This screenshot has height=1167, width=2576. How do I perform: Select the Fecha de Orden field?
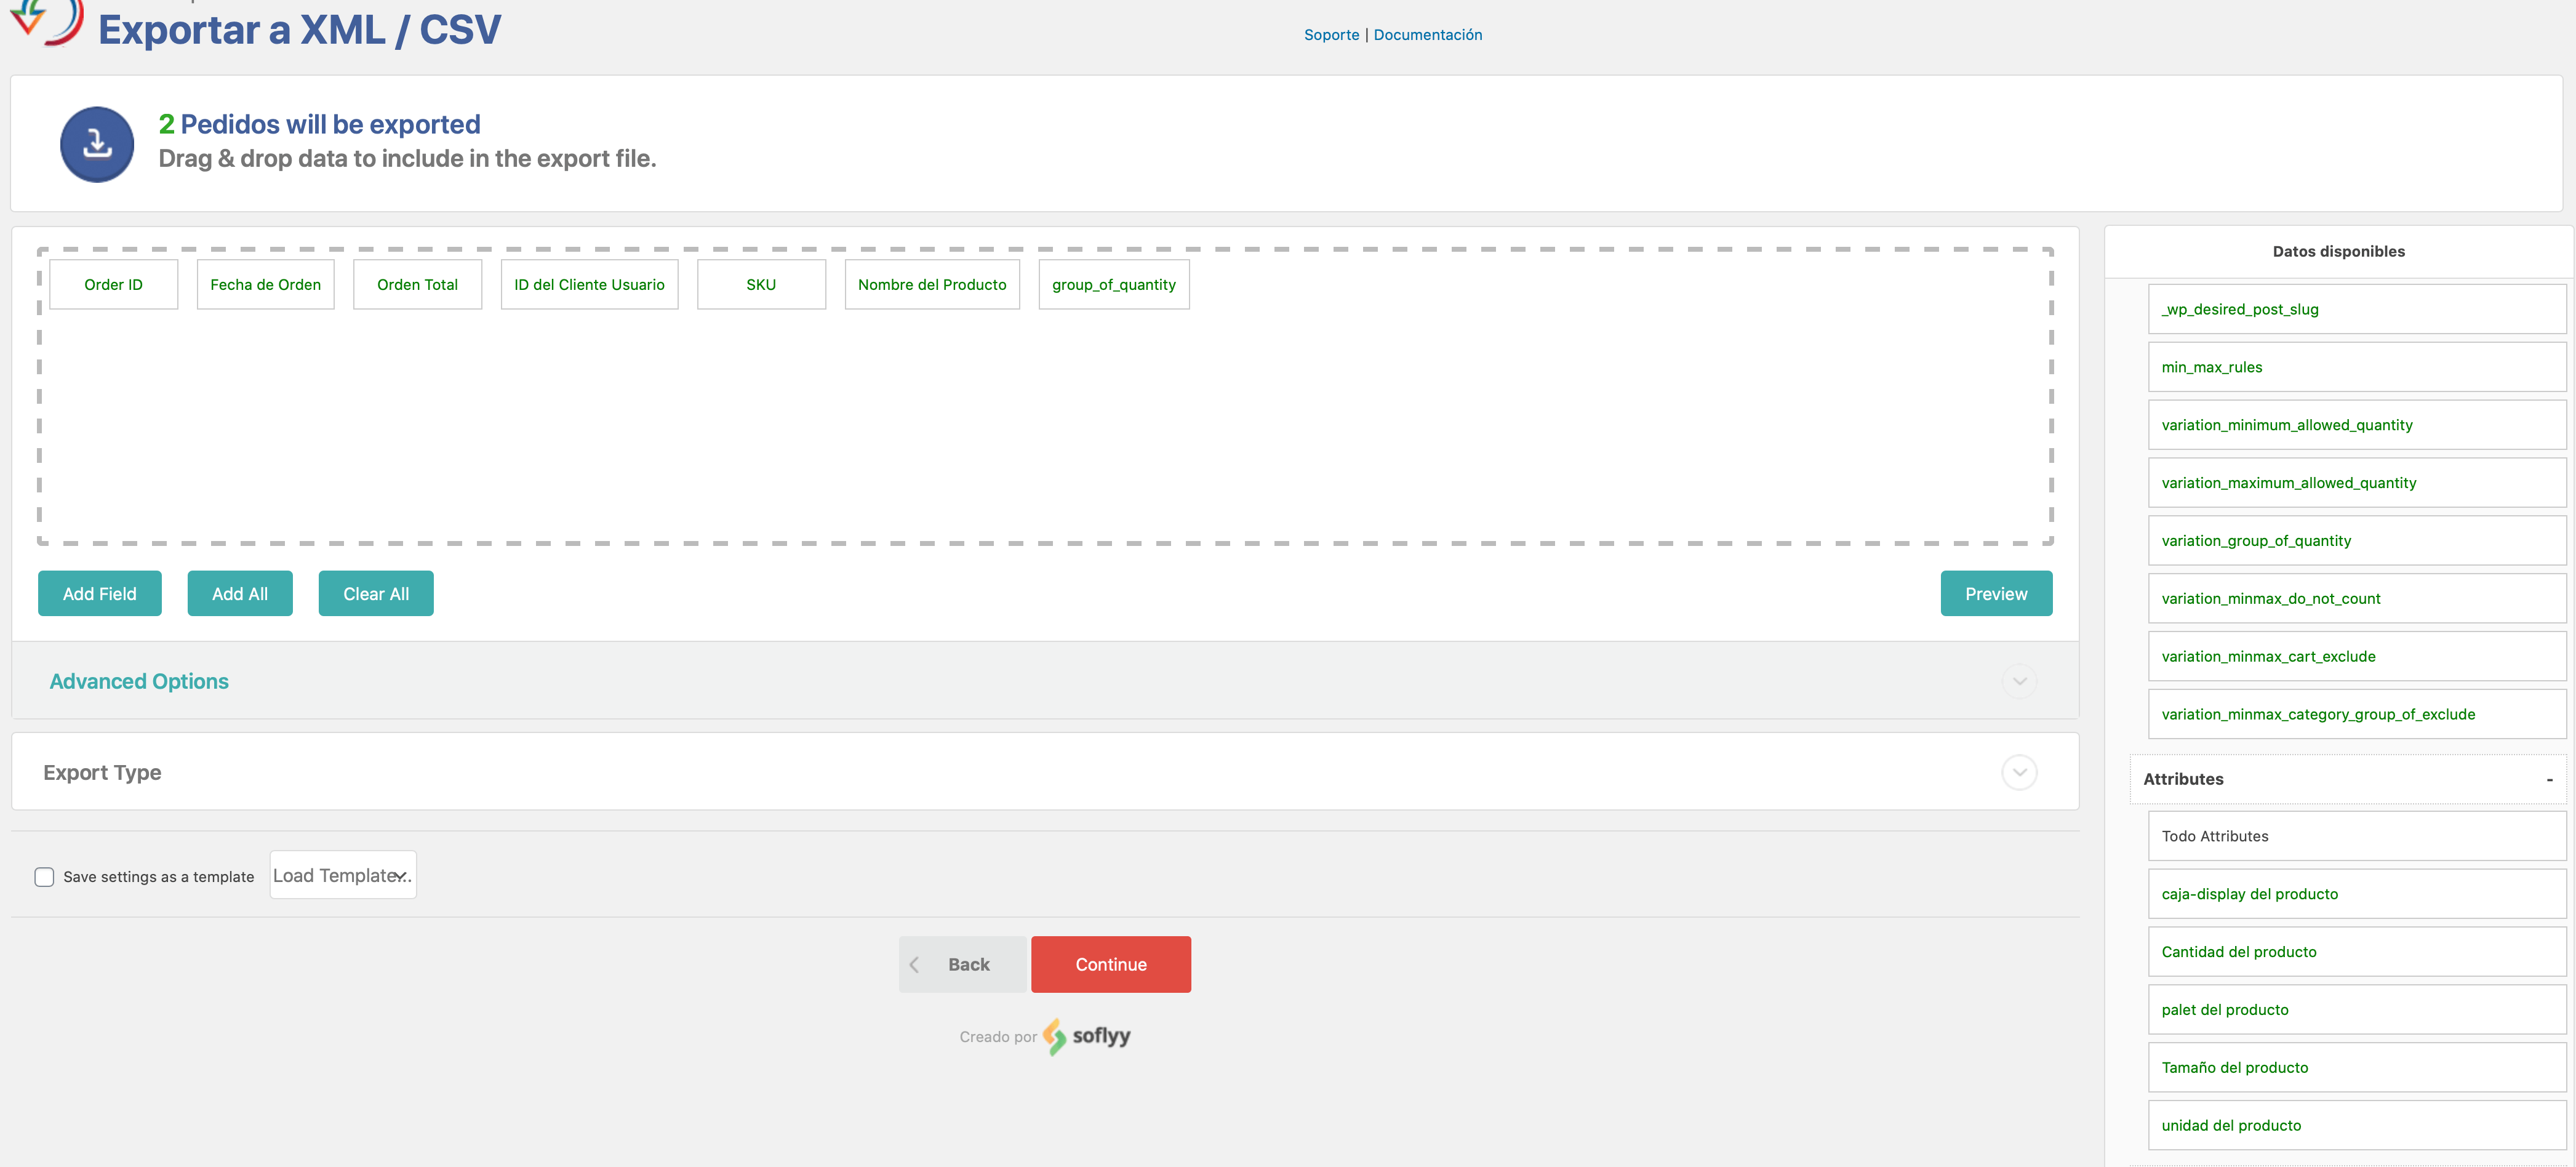click(266, 285)
